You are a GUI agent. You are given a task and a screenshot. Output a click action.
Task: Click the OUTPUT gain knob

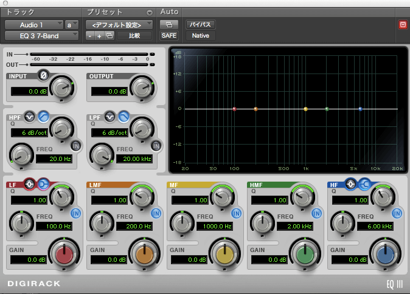tap(142, 88)
